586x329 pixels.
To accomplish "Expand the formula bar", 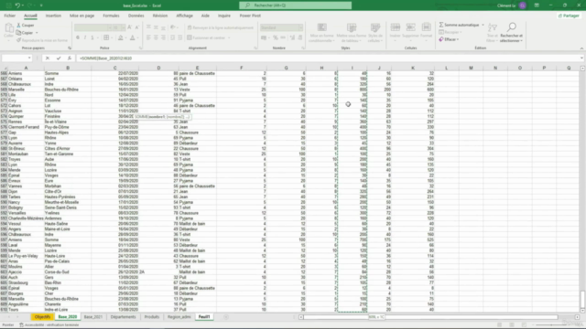I will tap(582, 58).
